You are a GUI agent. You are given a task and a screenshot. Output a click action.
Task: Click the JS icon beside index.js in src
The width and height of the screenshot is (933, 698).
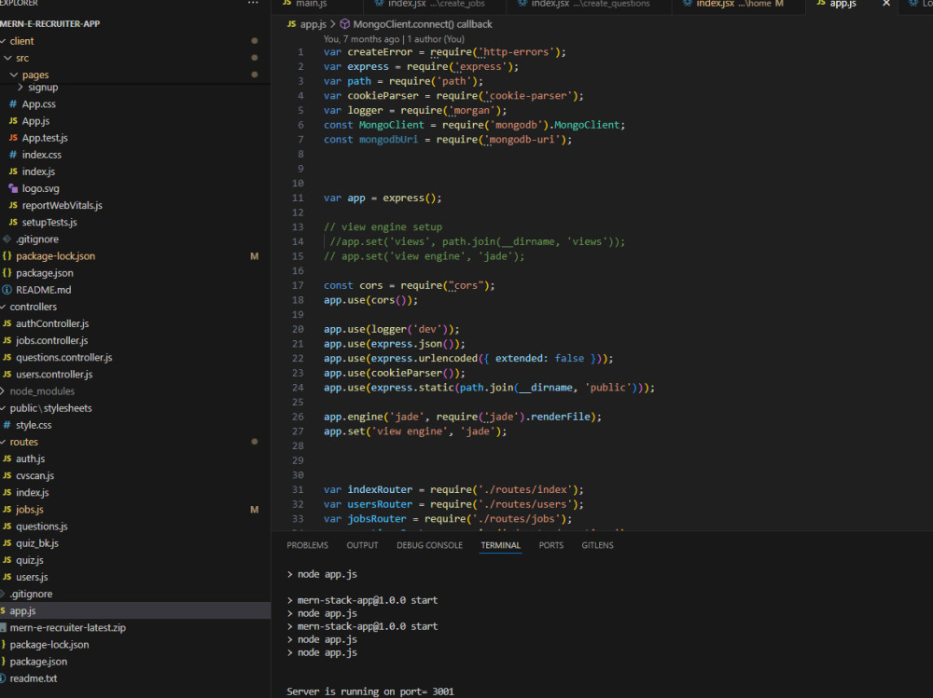tap(13, 171)
